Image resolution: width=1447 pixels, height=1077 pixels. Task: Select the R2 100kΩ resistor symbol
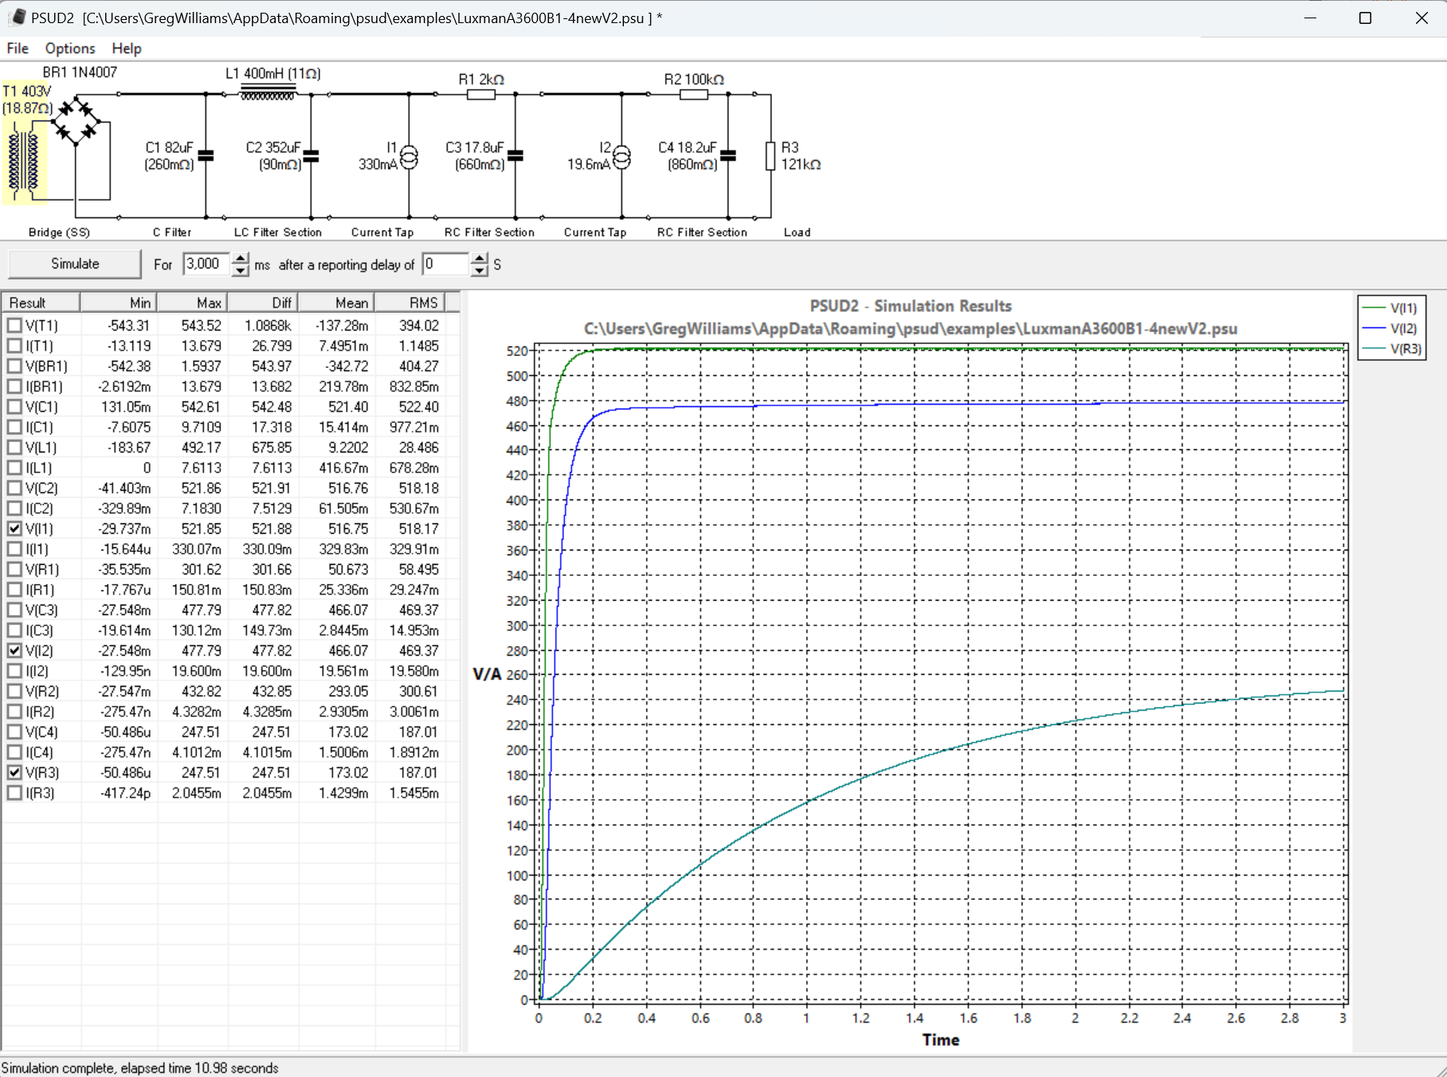pyautogui.click(x=693, y=95)
